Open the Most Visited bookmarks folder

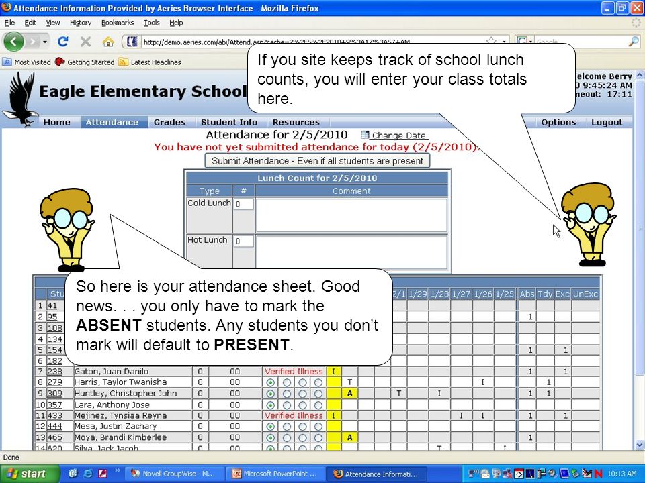(x=26, y=62)
